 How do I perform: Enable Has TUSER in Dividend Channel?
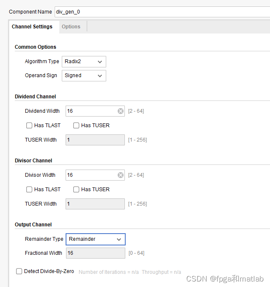click(x=76, y=125)
